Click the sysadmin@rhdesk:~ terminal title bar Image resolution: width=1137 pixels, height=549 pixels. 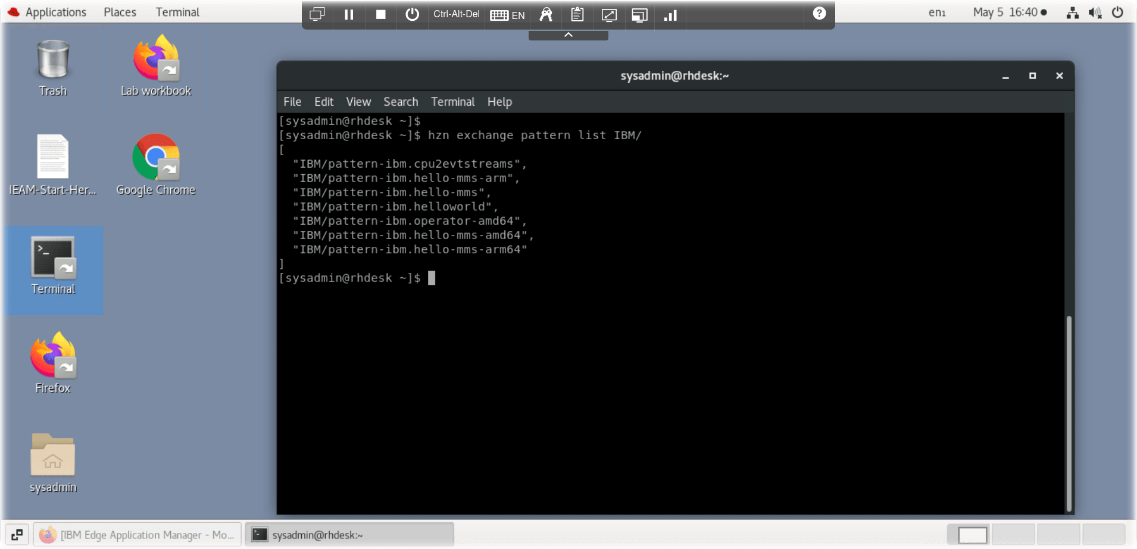(674, 76)
